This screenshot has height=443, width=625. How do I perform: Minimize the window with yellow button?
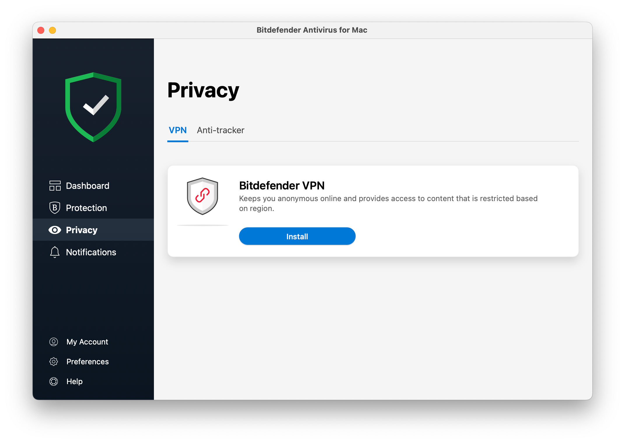[52, 30]
